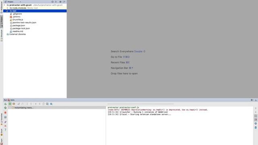Image resolution: width=258 pixels, height=145 pixels.
Task: Collapse the protractor-with-grunt root folder
Action: 4,5
